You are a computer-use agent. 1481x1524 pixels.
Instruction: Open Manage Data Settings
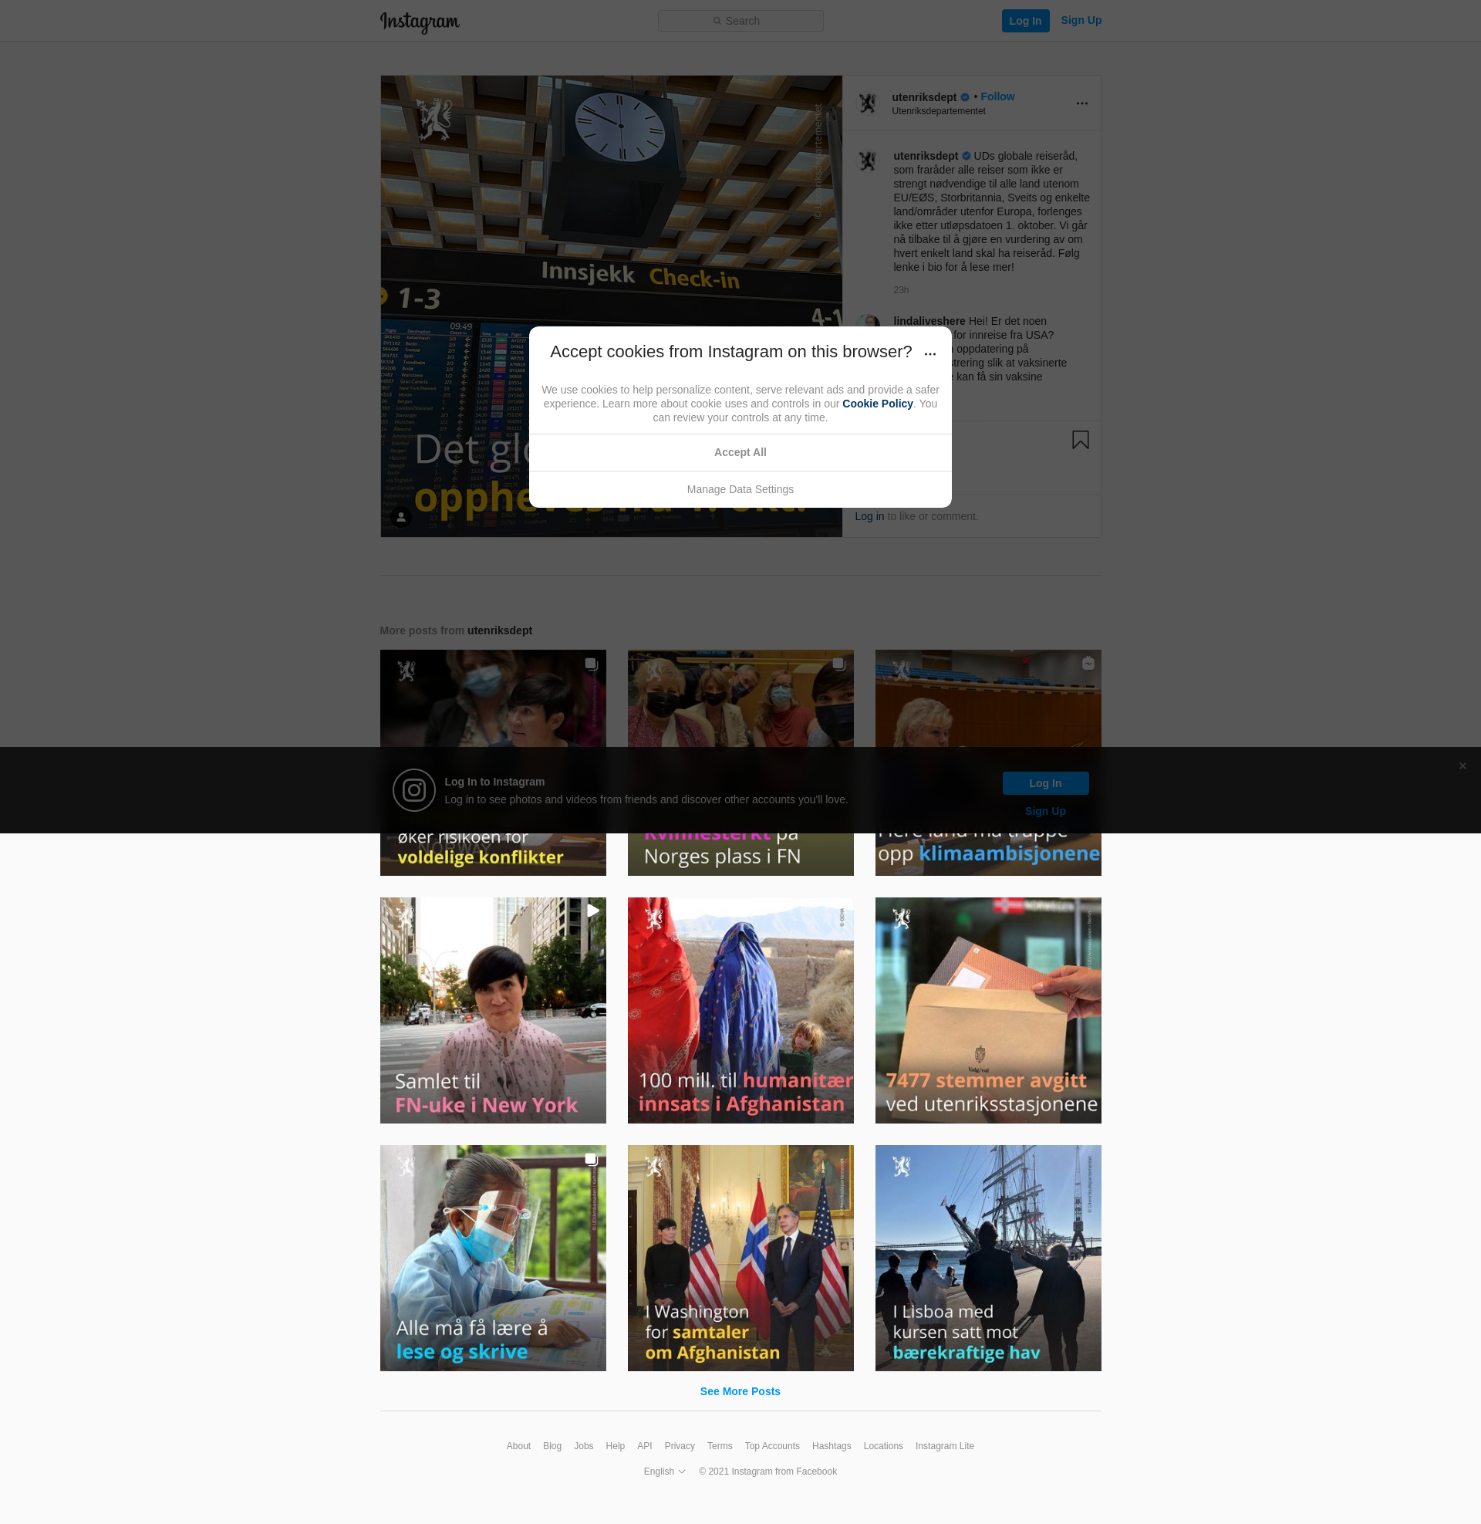(x=740, y=489)
